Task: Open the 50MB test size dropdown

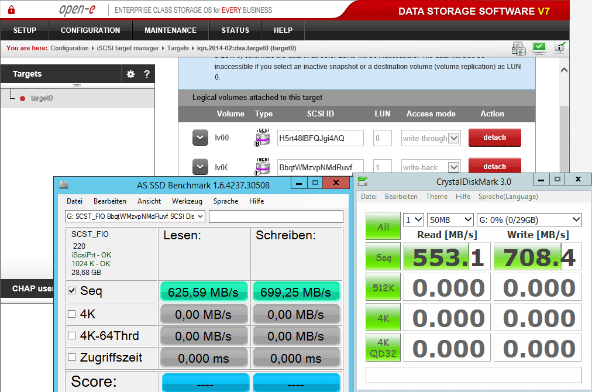Action: 450,220
